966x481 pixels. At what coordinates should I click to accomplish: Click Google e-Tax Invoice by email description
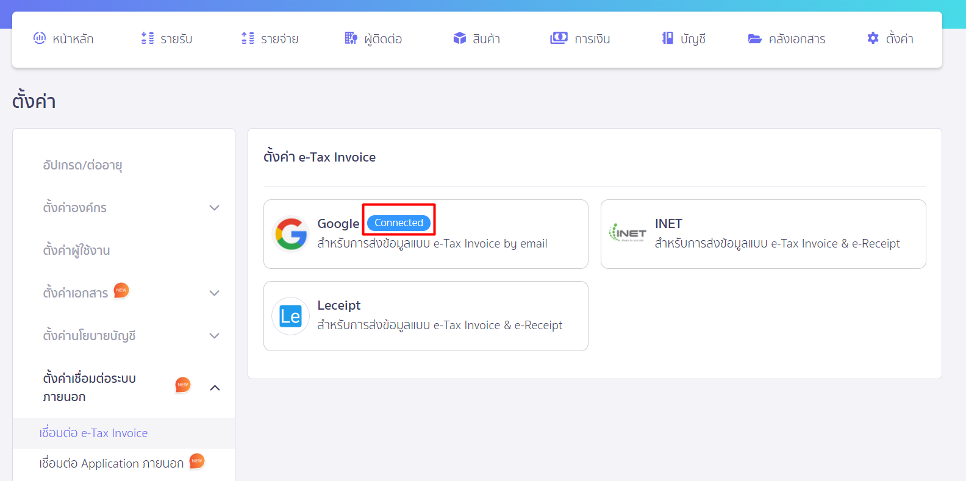click(432, 244)
